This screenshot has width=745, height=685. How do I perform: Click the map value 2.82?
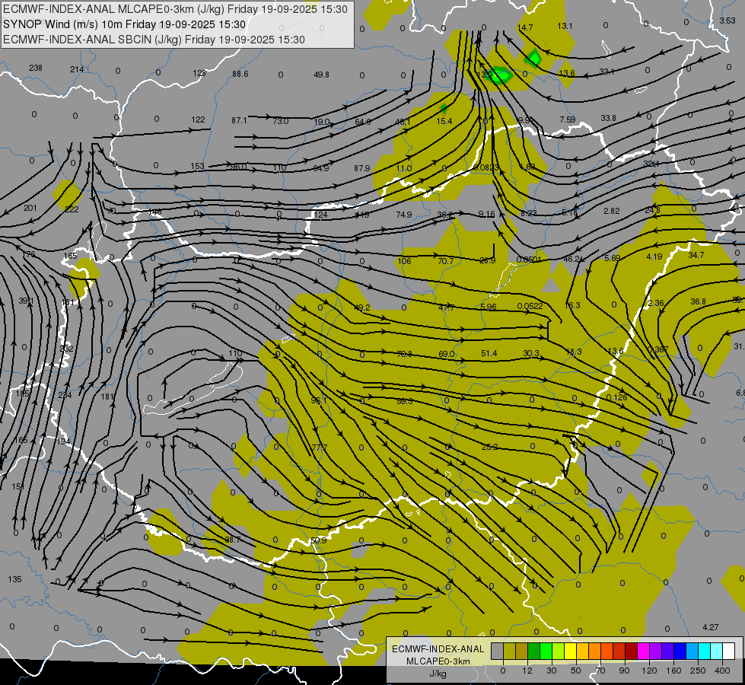click(x=612, y=211)
